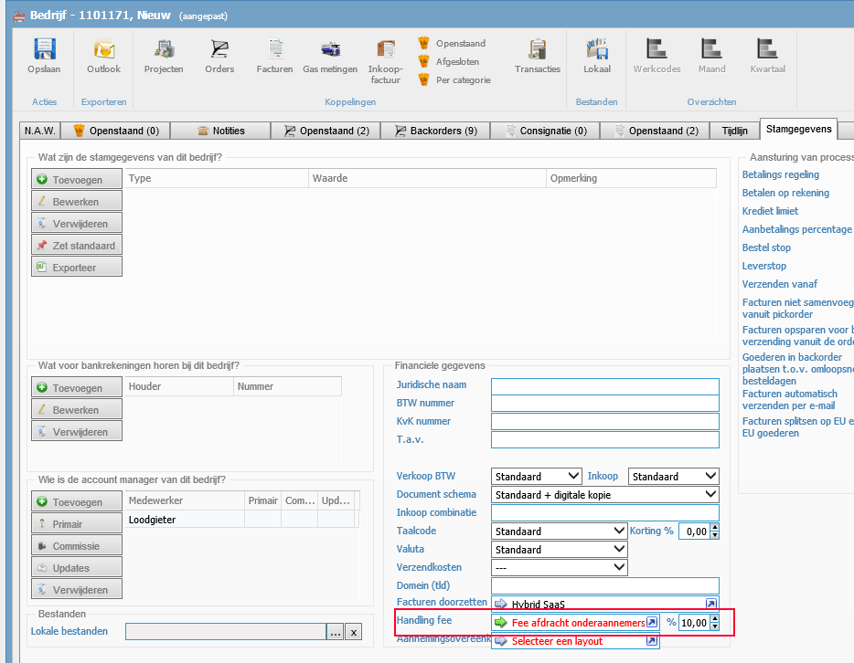Image resolution: width=854 pixels, height=663 pixels.
Task: Open the Projecten toolbar icon
Action: point(164,53)
